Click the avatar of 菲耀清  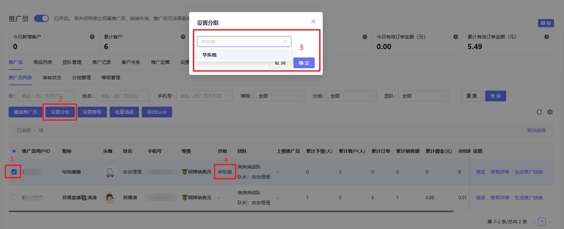pos(110,198)
